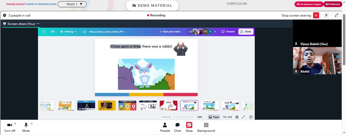This screenshot has height=135, width=346.
Task: Expand microphone options chevron
Action: 31,124
